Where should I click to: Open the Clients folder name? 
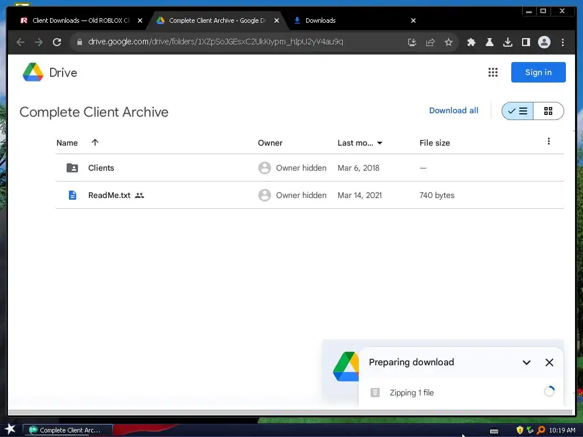point(101,168)
